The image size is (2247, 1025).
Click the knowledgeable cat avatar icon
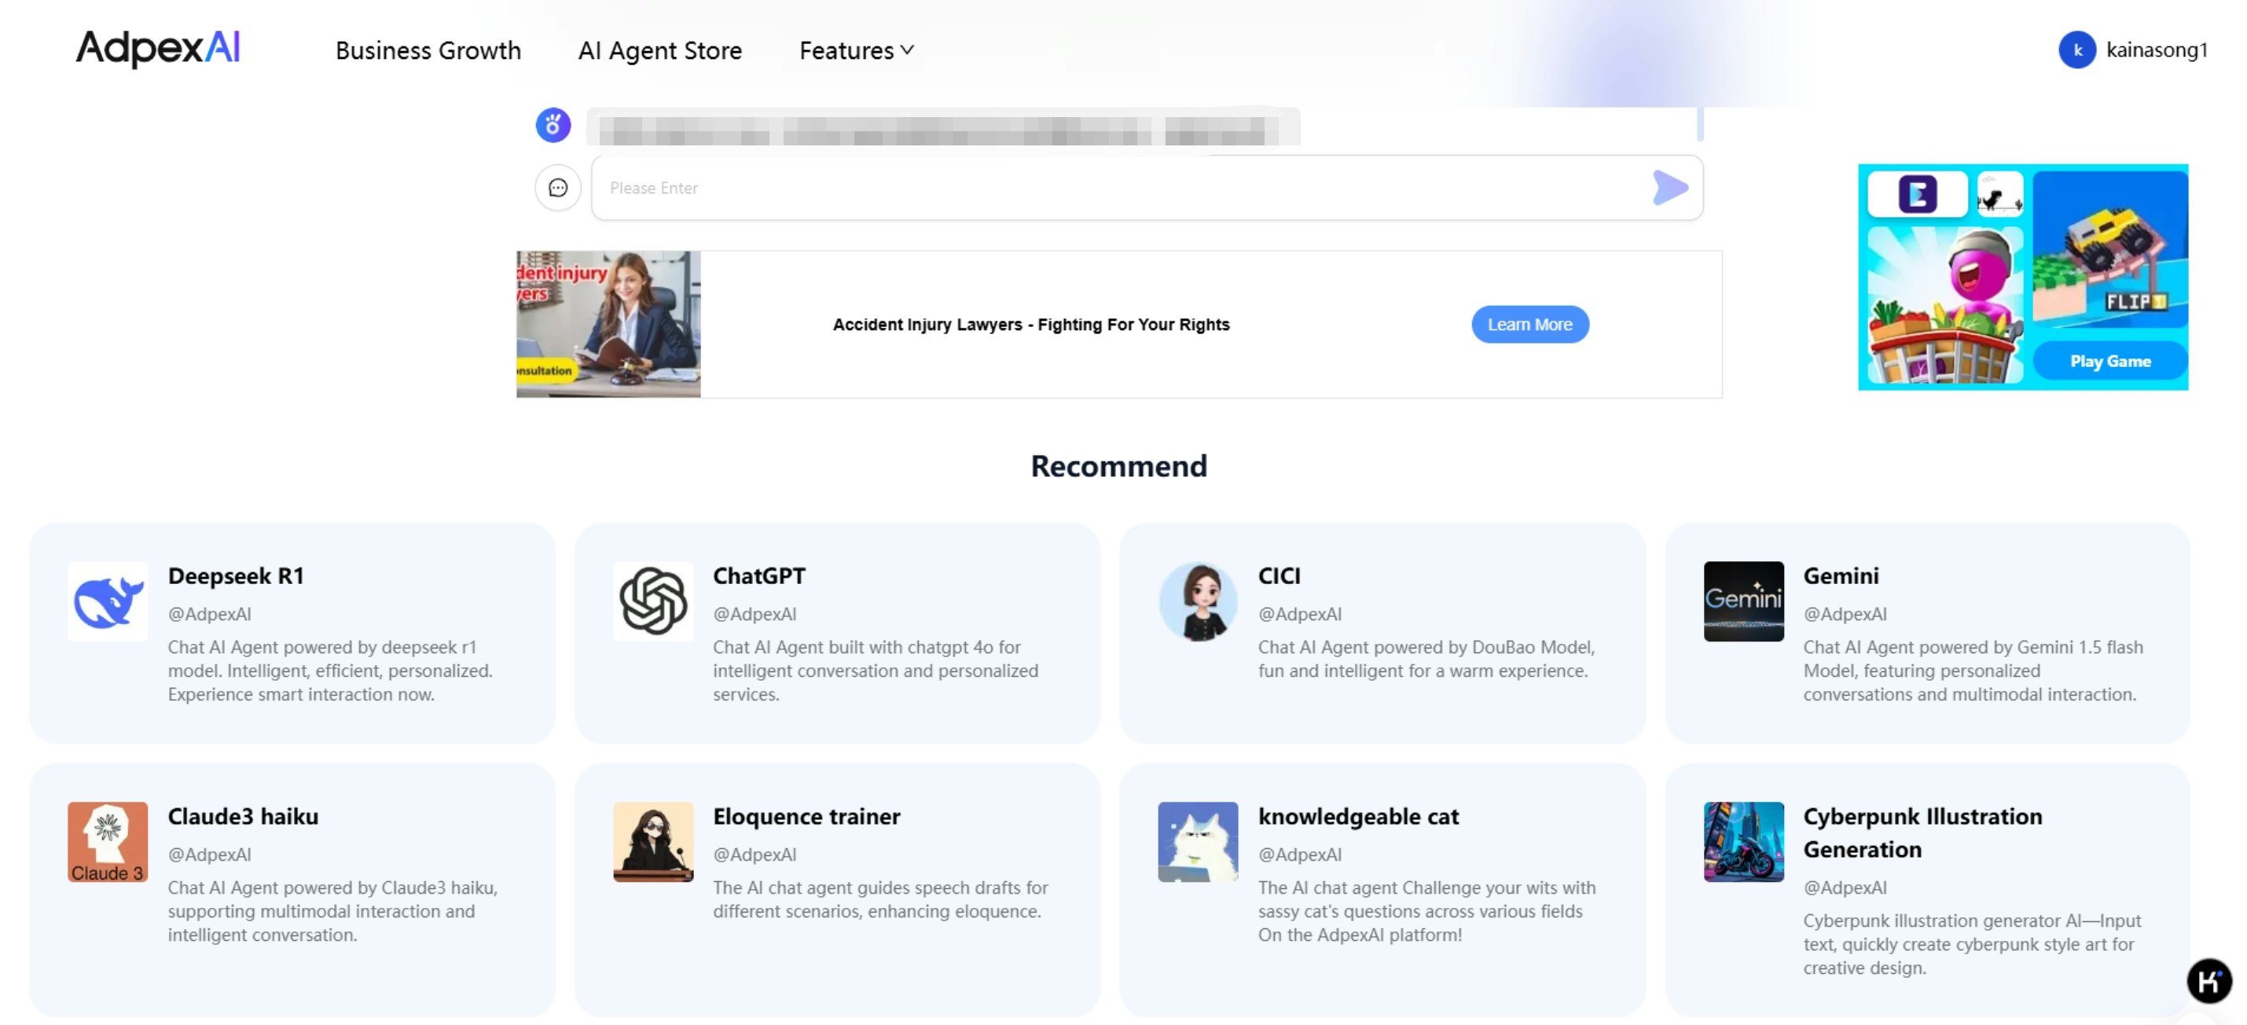1198,842
